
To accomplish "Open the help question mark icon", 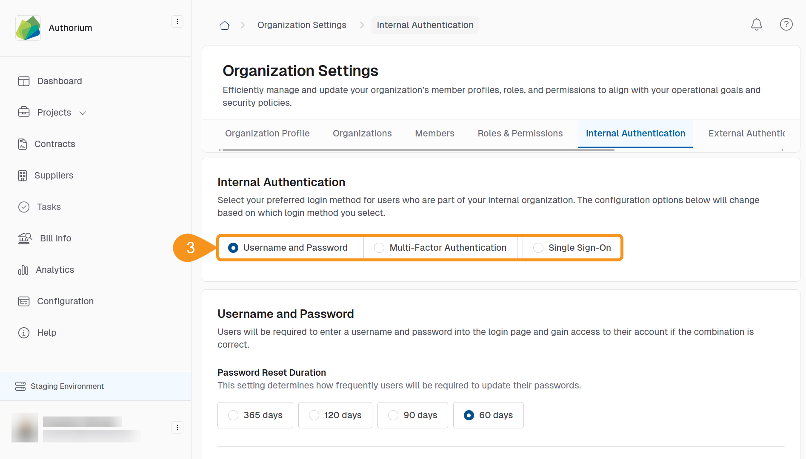I will click(x=786, y=25).
